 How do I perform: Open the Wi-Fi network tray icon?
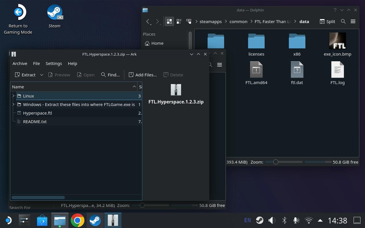click(x=309, y=220)
